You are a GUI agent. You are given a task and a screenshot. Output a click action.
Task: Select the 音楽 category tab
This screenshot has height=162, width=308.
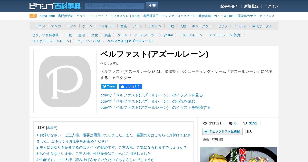pos(124,26)
